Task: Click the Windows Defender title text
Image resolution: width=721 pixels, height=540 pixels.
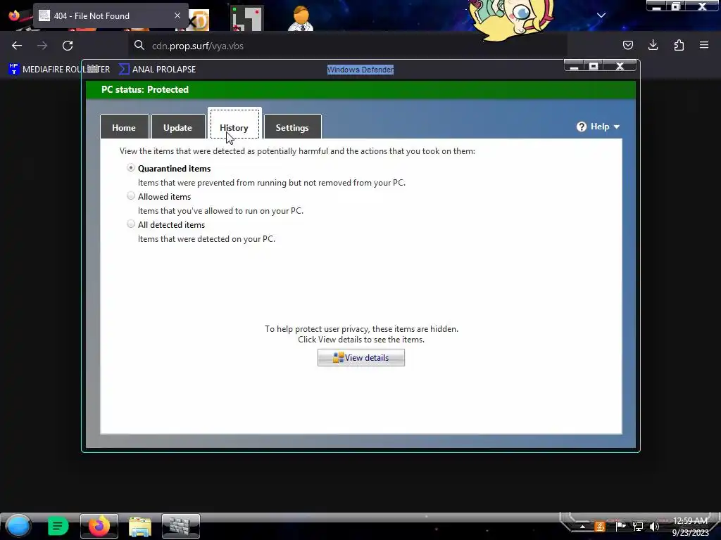Action: coord(360,70)
